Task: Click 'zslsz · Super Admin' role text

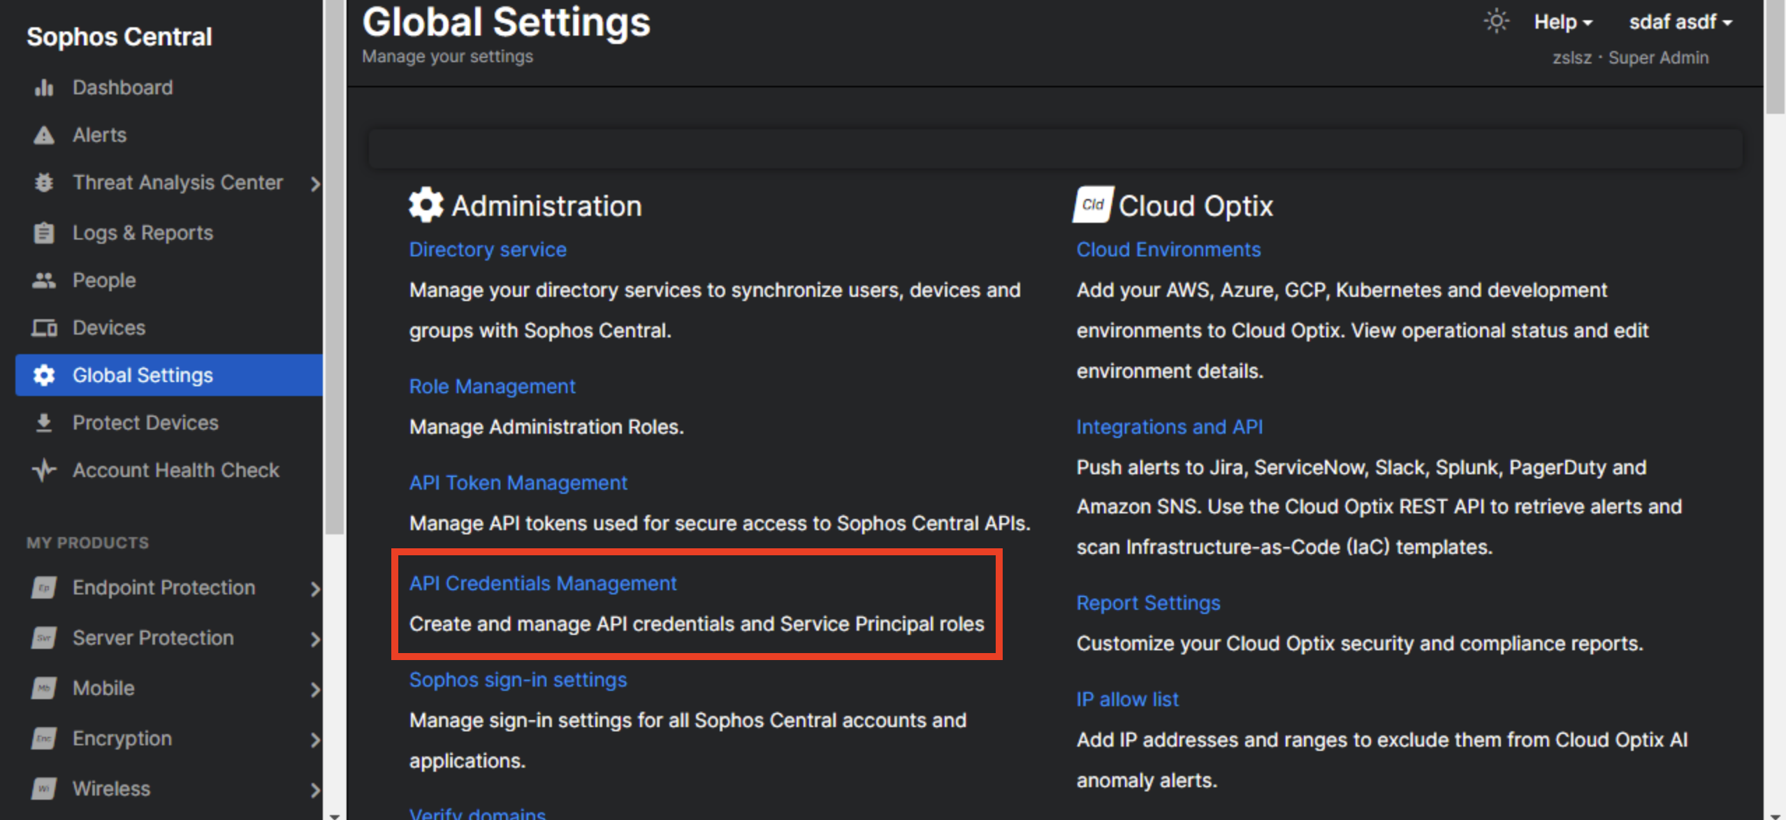Action: coord(1631,58)
